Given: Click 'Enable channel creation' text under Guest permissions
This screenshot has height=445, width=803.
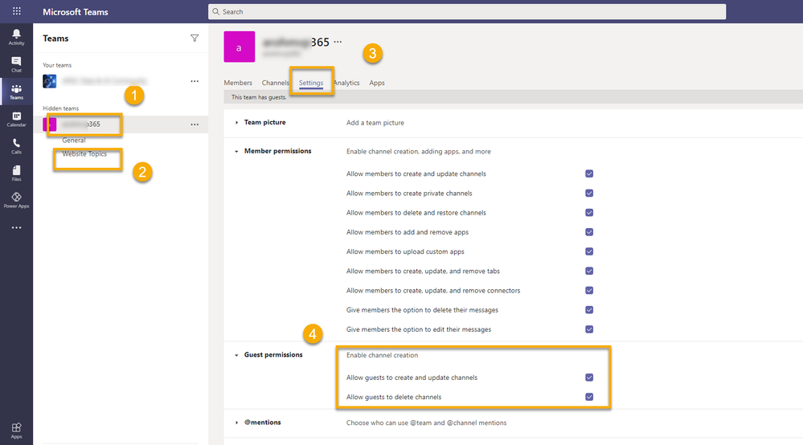Looking at the screenshot, I should (382, 355).
